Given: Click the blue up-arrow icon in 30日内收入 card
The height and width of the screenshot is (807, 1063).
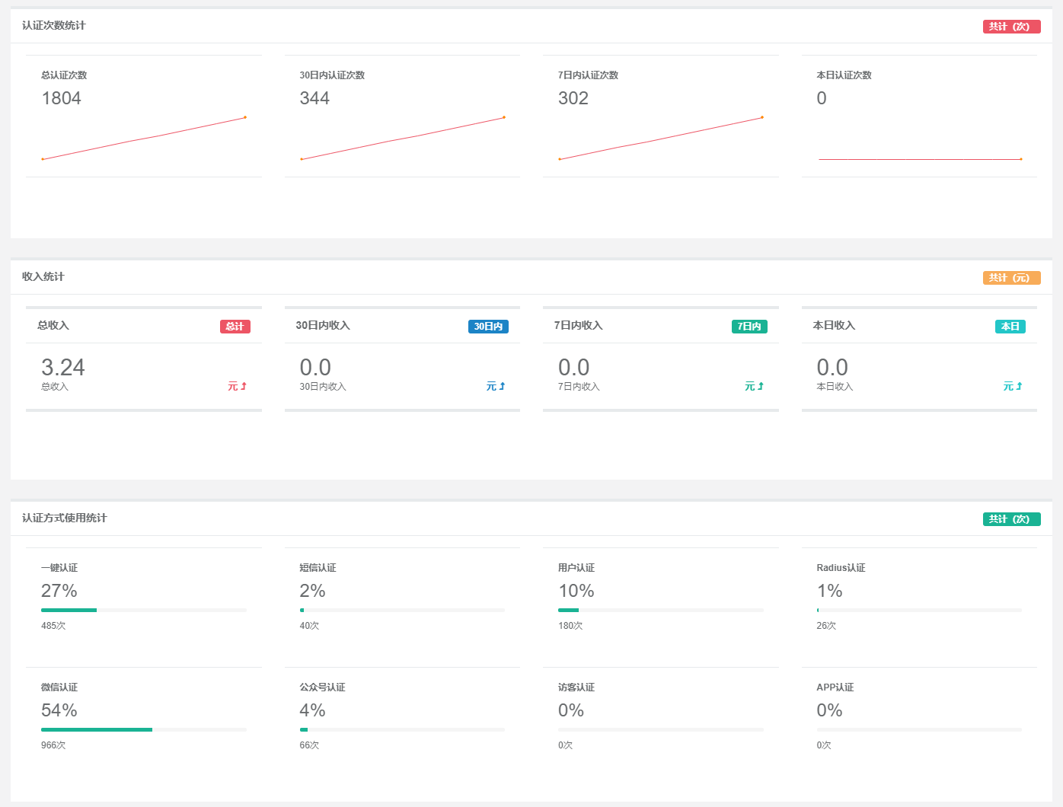Looking at the screenshot, I should [x=502, y=387].
